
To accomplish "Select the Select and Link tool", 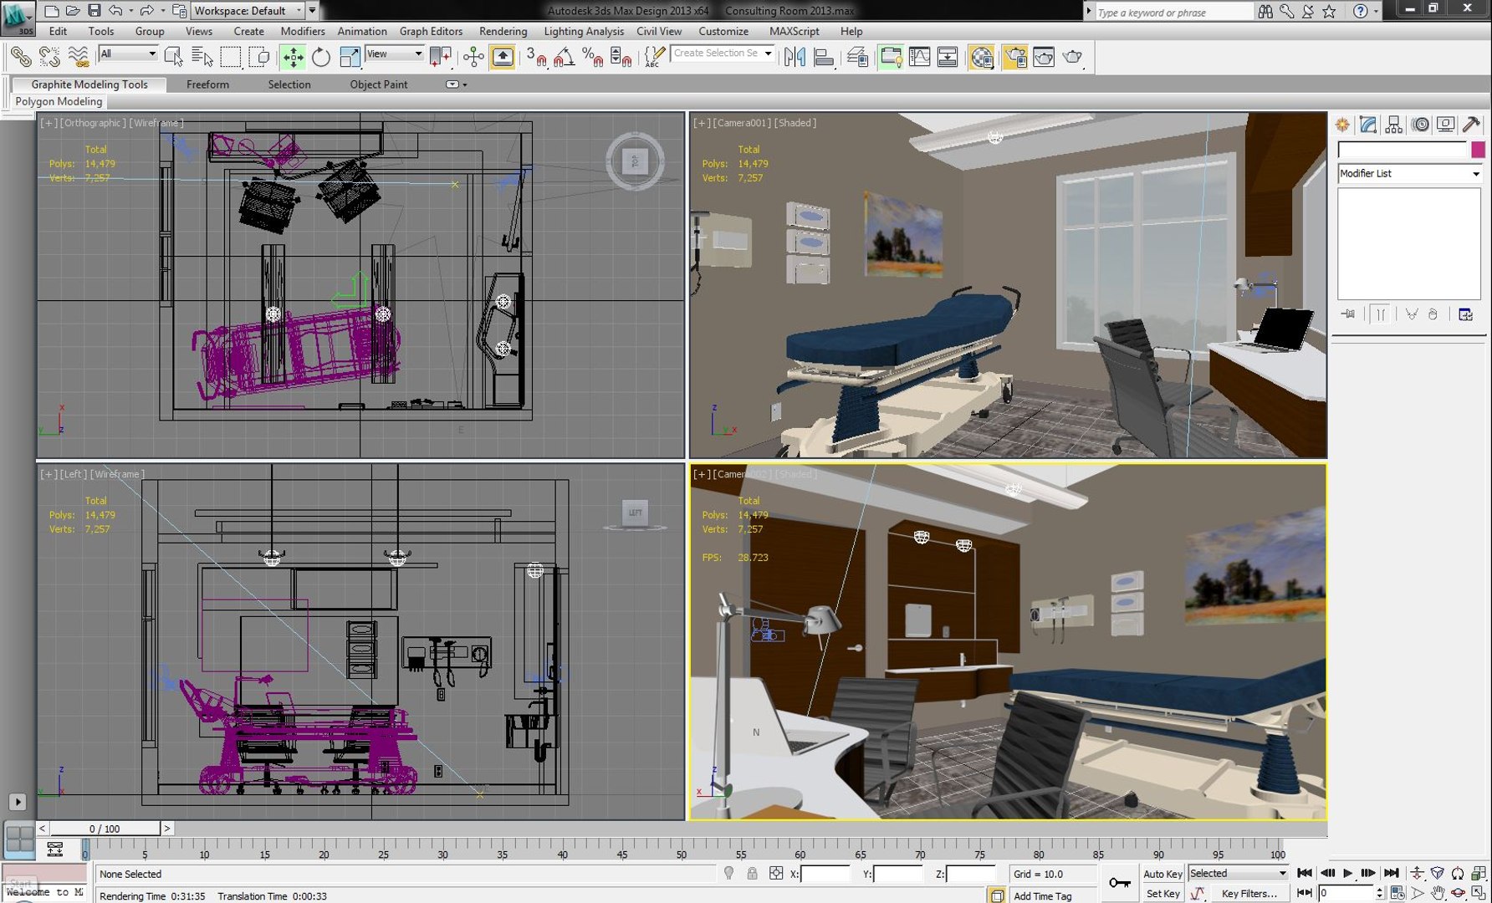I will click(x=21, y=57).
